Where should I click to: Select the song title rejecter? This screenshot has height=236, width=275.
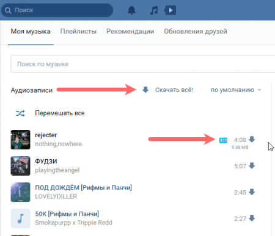click(x=46, y=135)
